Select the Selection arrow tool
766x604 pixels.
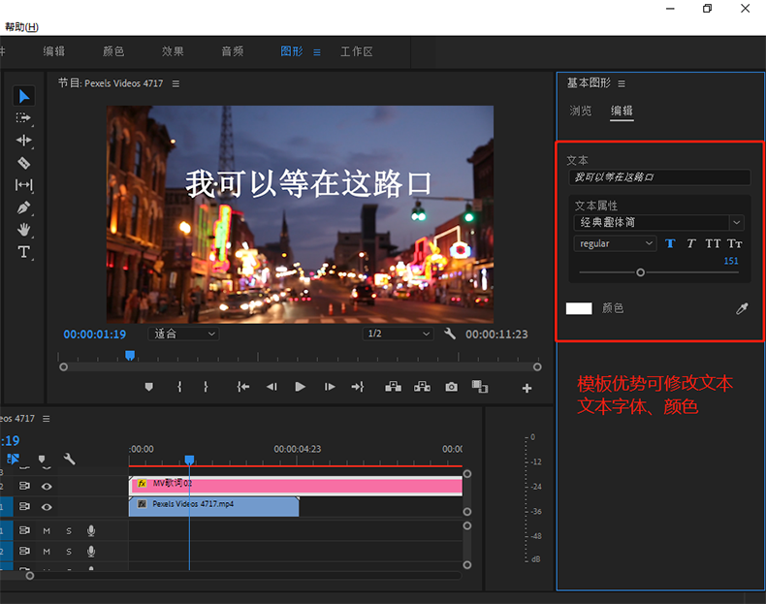coord(24,95)
